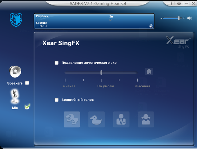The image size is (197, 149).
Task: Decrease volume with the minus button
Action: (161, 18)
